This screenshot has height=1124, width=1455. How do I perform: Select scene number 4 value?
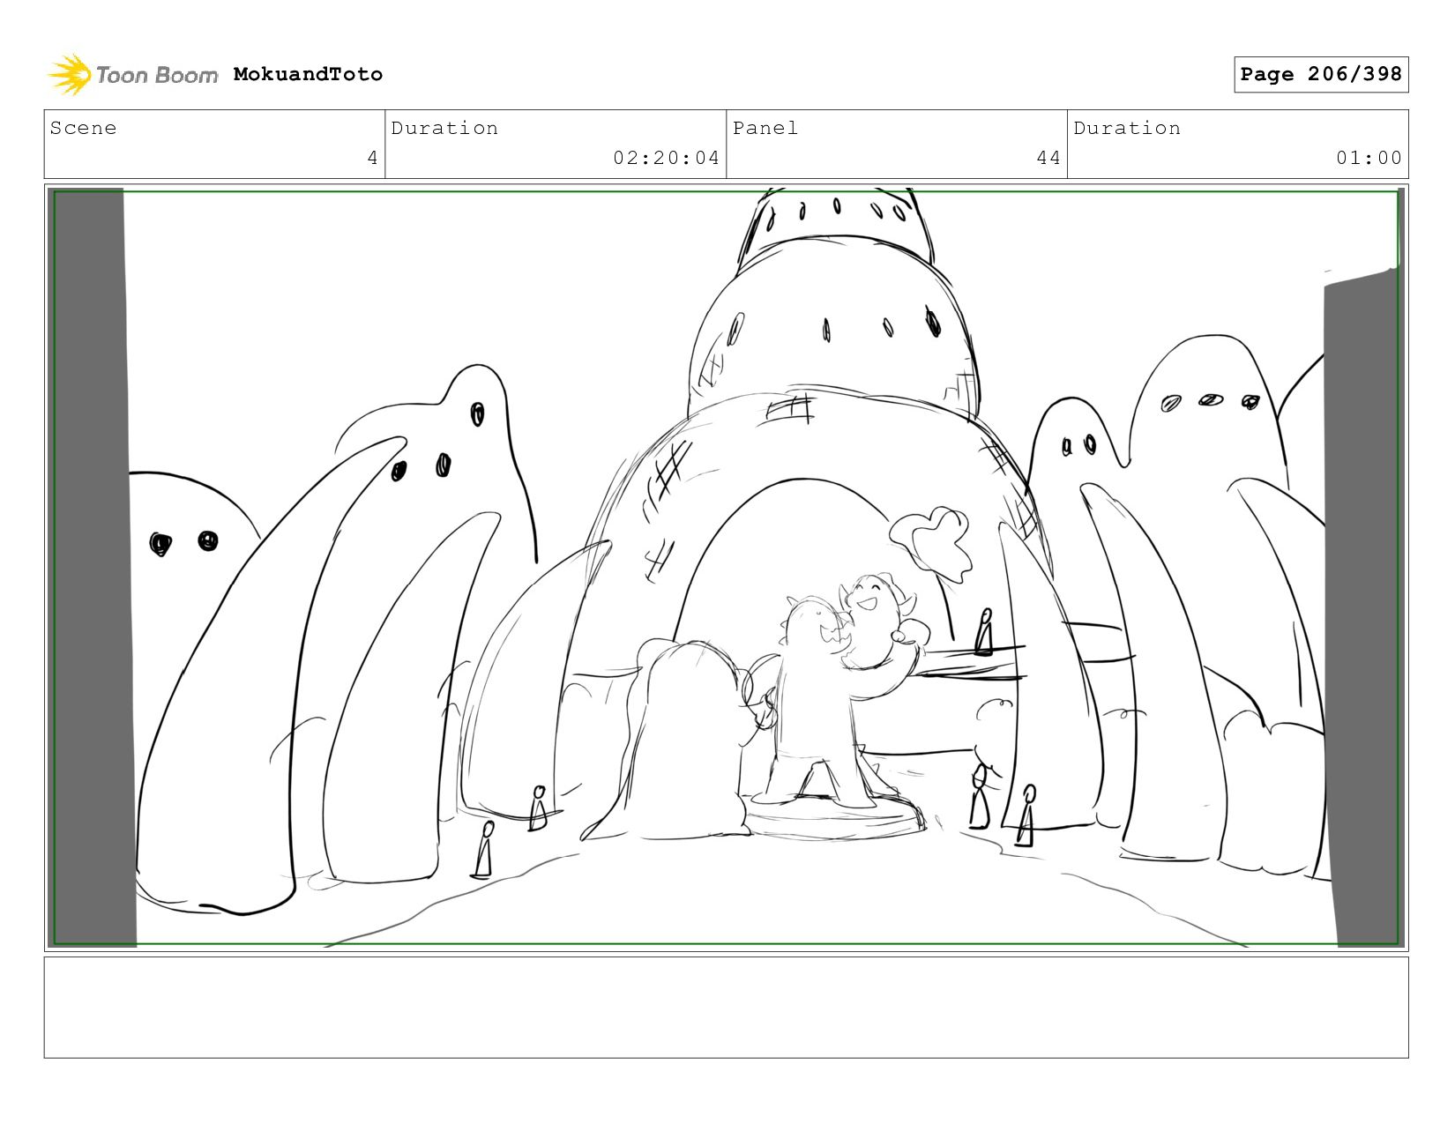click(372, 158)
